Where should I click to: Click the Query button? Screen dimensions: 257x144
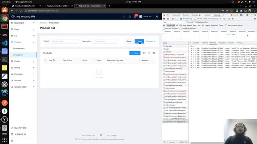[x=139, y=41]
